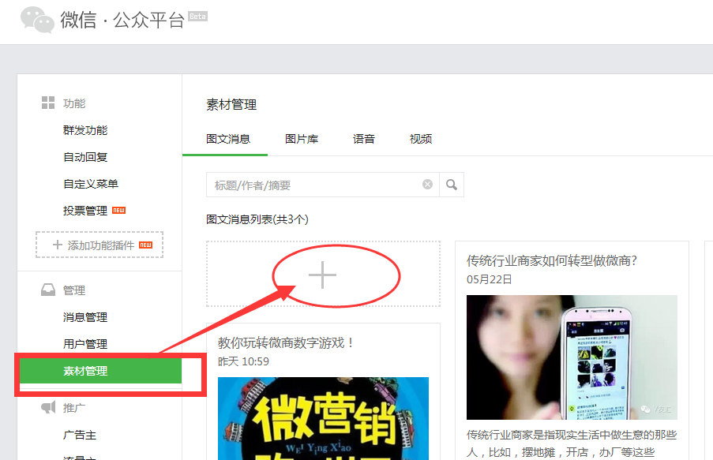Open 消息管理 in the sidebar
The width and height of the screenshot is (713, 460).
click(x=85, y=317)
